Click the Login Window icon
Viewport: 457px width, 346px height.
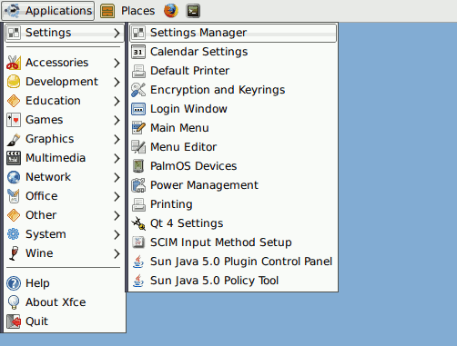(138, 109)
